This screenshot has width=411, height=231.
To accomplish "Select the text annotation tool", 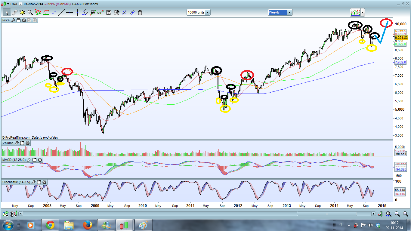I will [x=109, y=12].
